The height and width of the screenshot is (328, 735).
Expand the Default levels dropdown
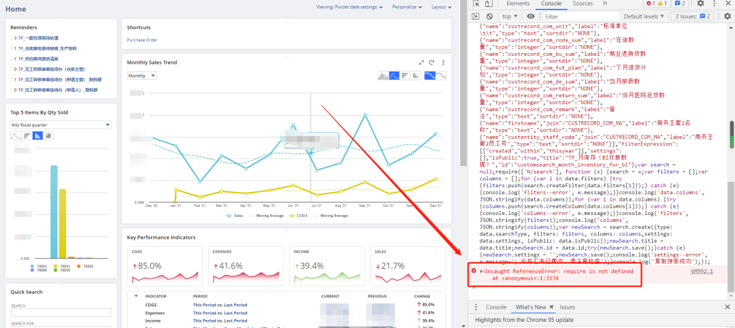(644, 16)
